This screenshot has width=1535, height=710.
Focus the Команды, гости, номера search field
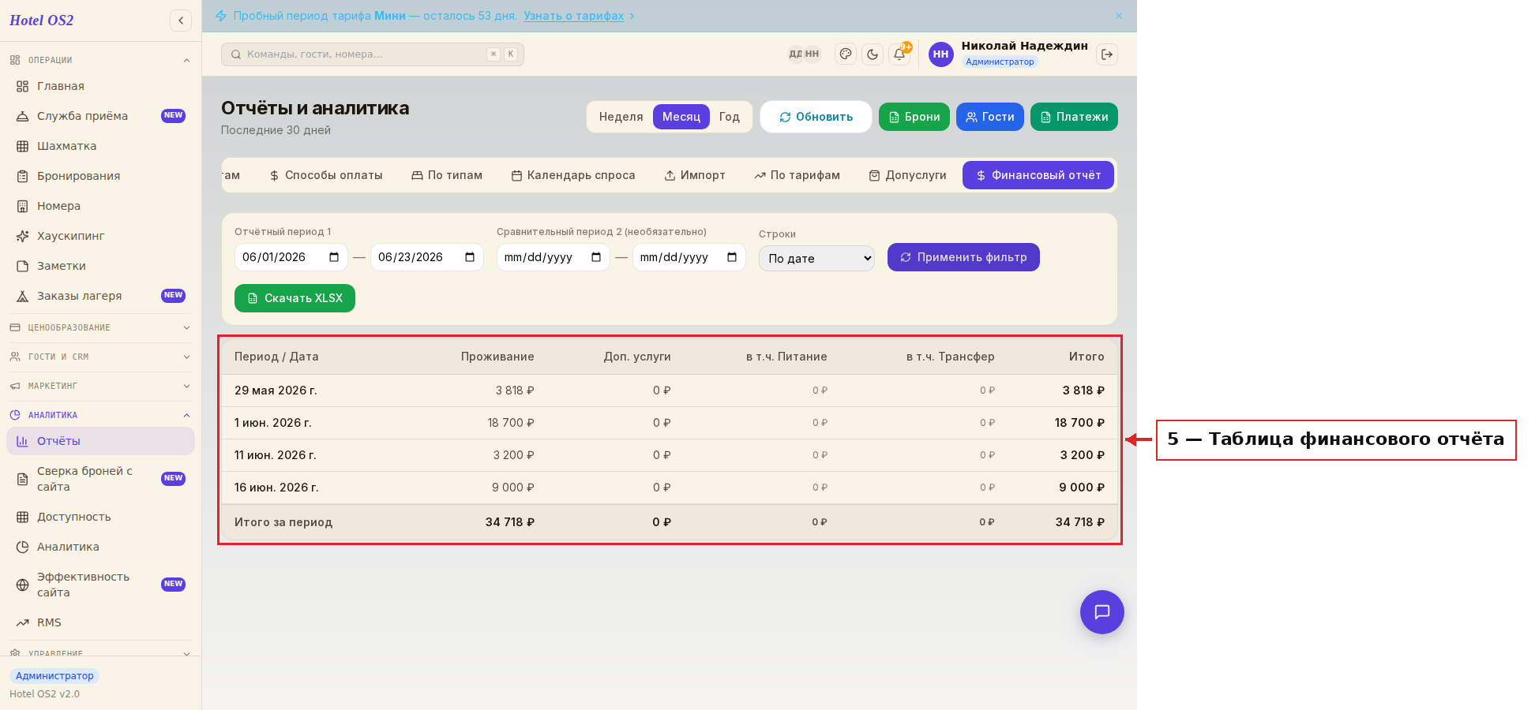pos(373,54)
